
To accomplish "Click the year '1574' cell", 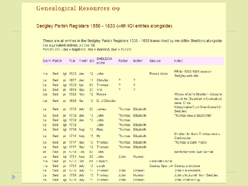I will tap(73, 90).
